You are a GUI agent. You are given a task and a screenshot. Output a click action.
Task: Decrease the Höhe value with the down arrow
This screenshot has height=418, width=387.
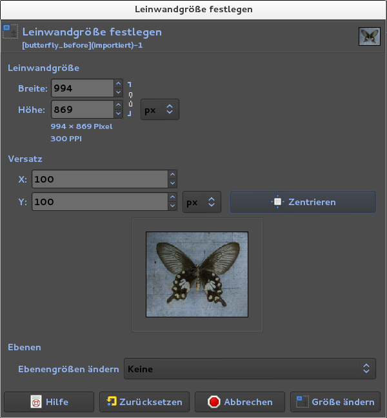tap(118, 114)
